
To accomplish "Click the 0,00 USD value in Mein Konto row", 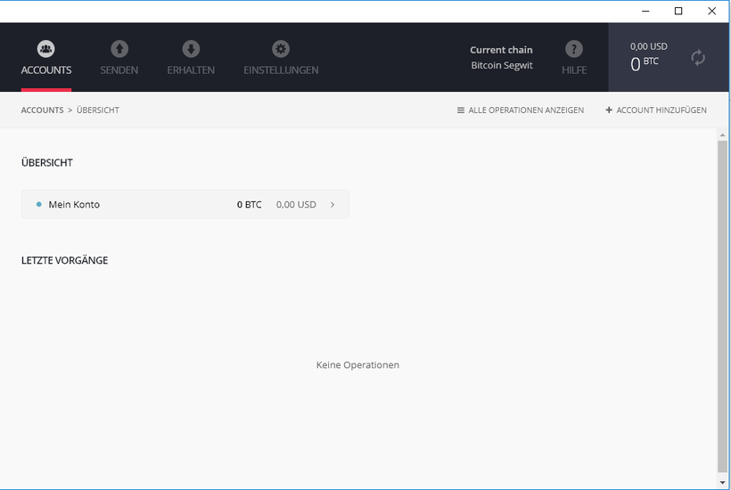I will point(296,205).
